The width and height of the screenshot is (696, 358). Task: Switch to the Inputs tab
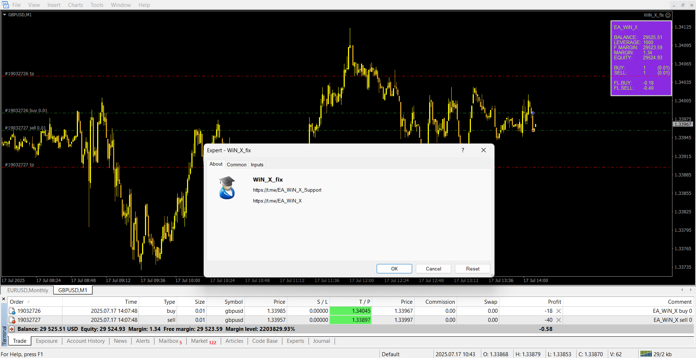257,165
